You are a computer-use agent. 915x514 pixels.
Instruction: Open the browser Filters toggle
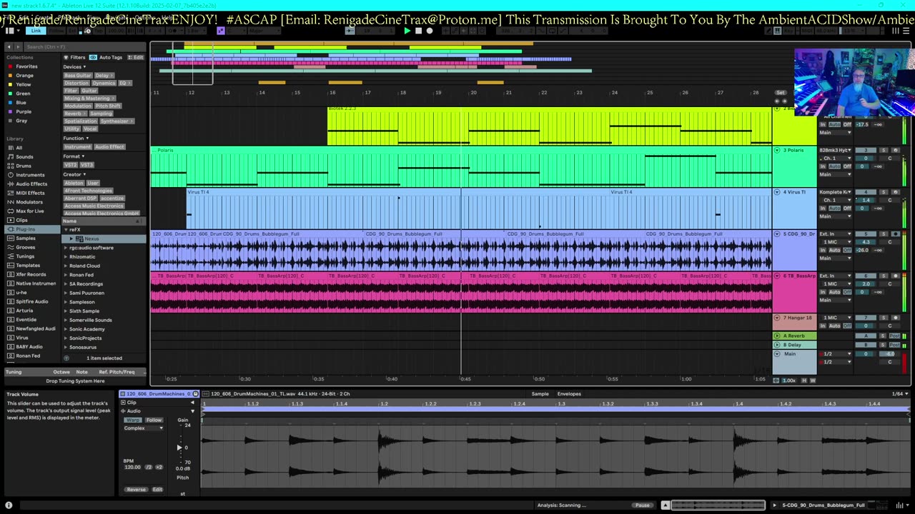[x=74, y=57]
